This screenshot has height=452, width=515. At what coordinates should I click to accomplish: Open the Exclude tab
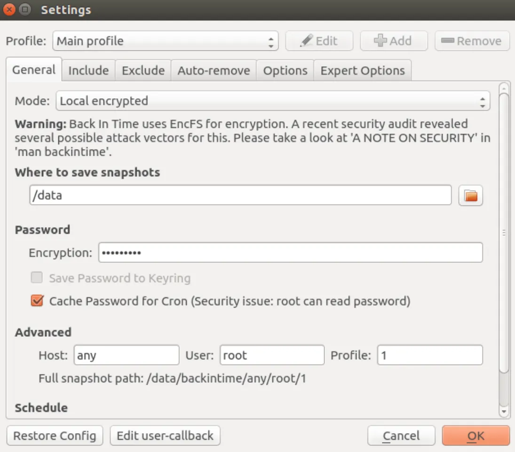click(x=143, y=71)
